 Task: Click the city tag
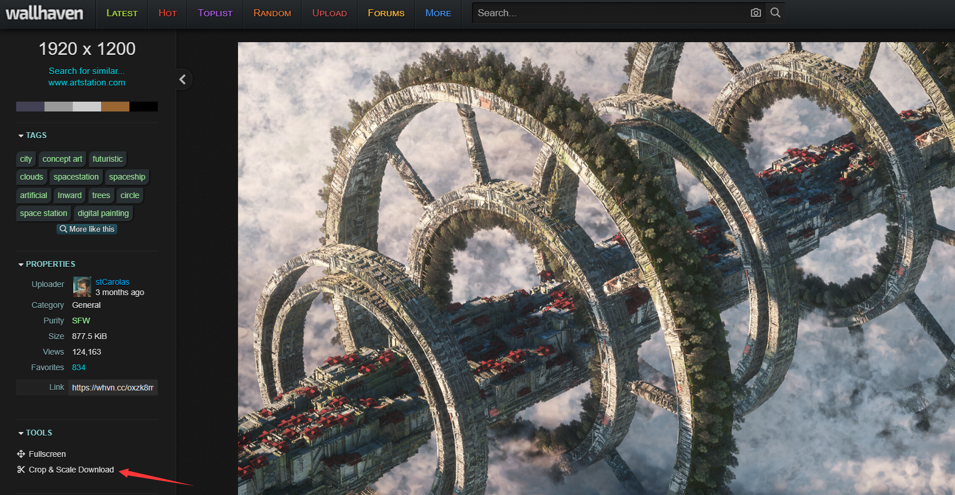pyautogui.click(x=26, y=159)
